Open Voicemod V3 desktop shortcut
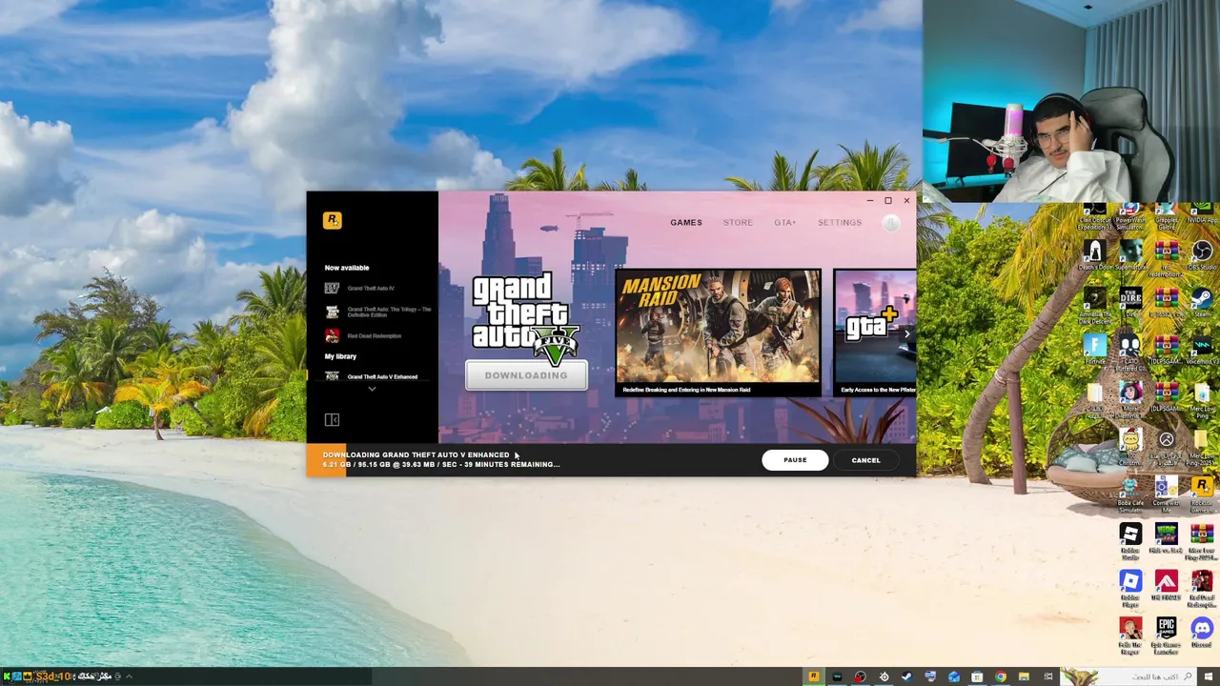This screenshot has height=686, width=1220. pyautogui.click(x=1202, y=349)
